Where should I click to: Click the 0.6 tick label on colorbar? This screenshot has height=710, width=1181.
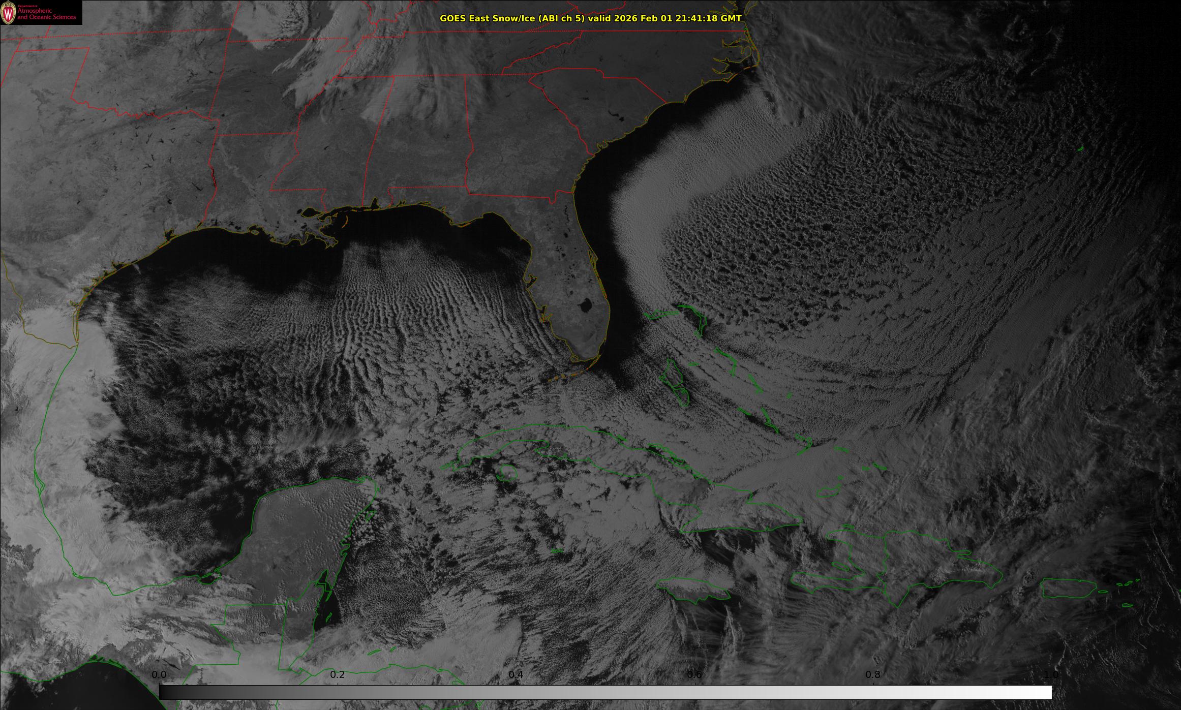pos(694,674)
